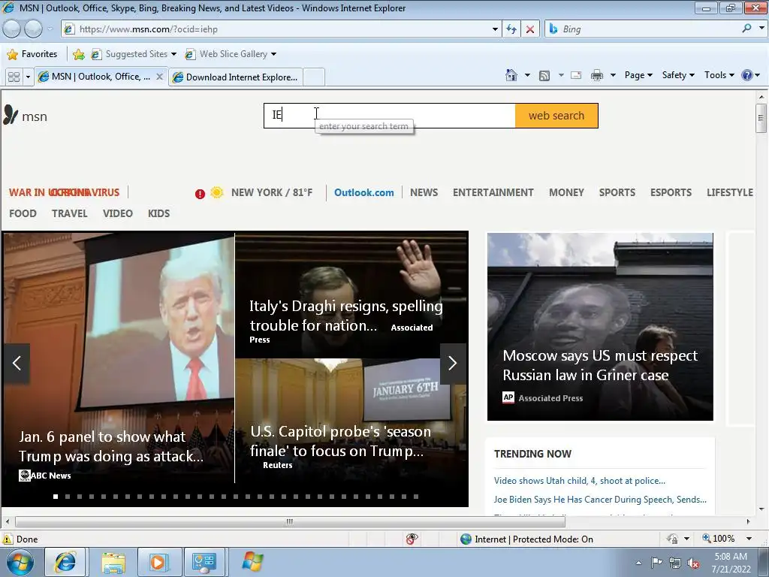769x577 pixels.
Task: Open the MONEY section link
Action: click(x=566, y=192)
